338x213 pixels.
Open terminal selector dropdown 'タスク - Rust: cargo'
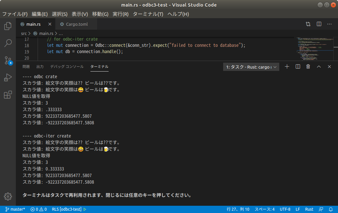[251, 67]
